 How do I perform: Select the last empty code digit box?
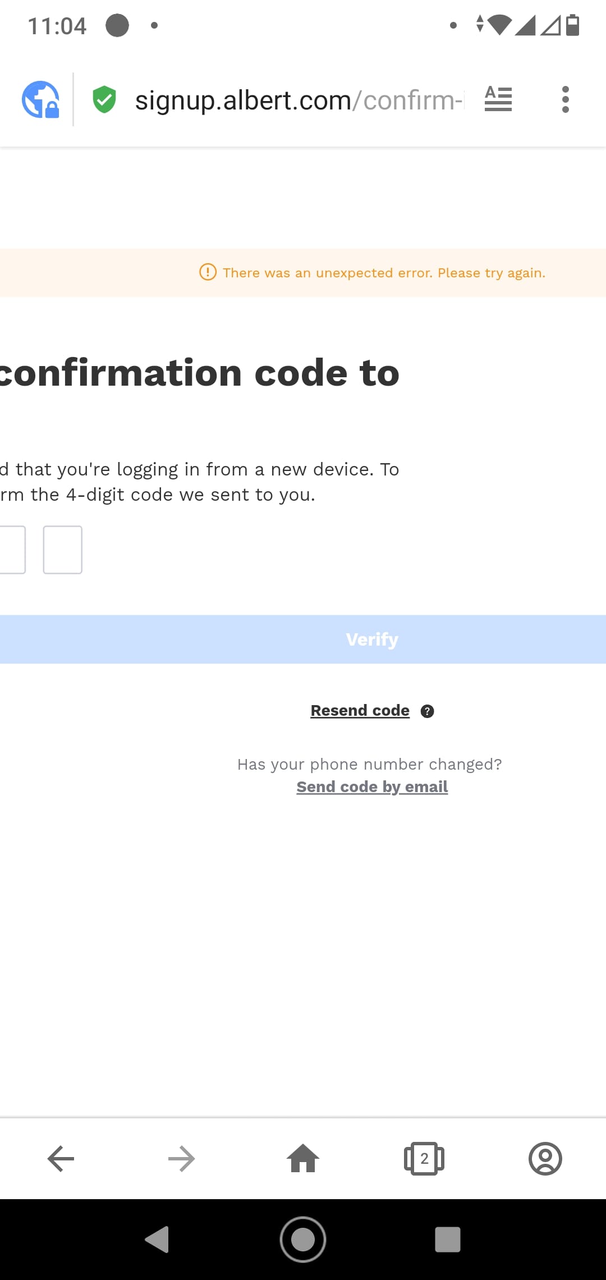click(63, 550)
